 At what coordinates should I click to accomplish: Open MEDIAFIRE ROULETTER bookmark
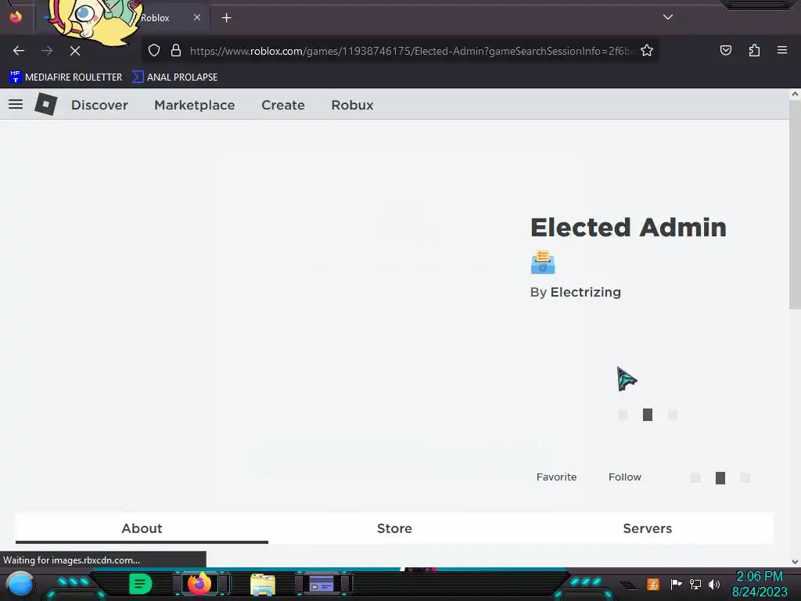coord(66,77)
